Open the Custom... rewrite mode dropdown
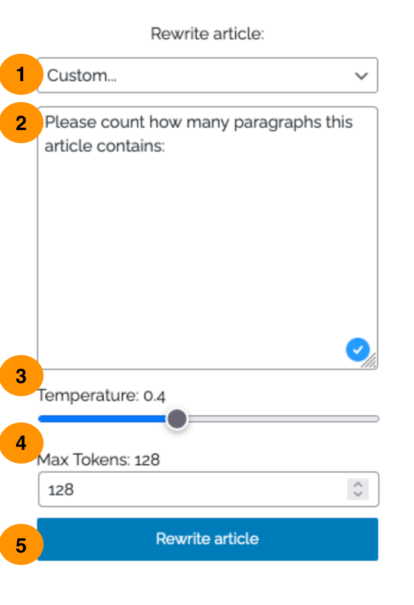Viewport: 414px width, 605px height. [207, 75]
